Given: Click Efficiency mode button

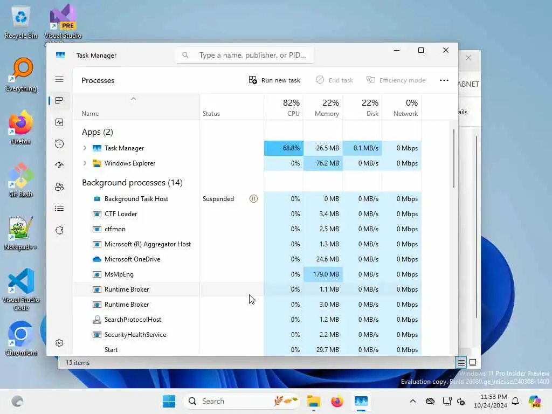Looking at the screenshot, I should click(396, 80).
